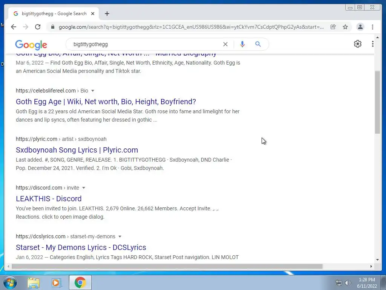Screen dimensions: 386x290
Task: Start voice search with the microphone
Action: coord(242,44)
